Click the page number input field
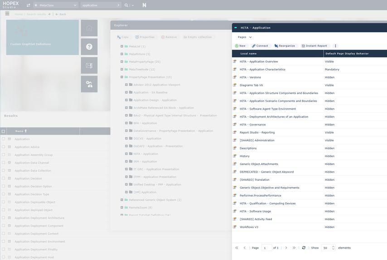387x260 pixels. pos(266,248)
